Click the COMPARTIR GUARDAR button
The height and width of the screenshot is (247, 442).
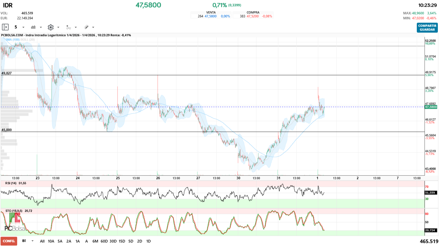(427, 28)
